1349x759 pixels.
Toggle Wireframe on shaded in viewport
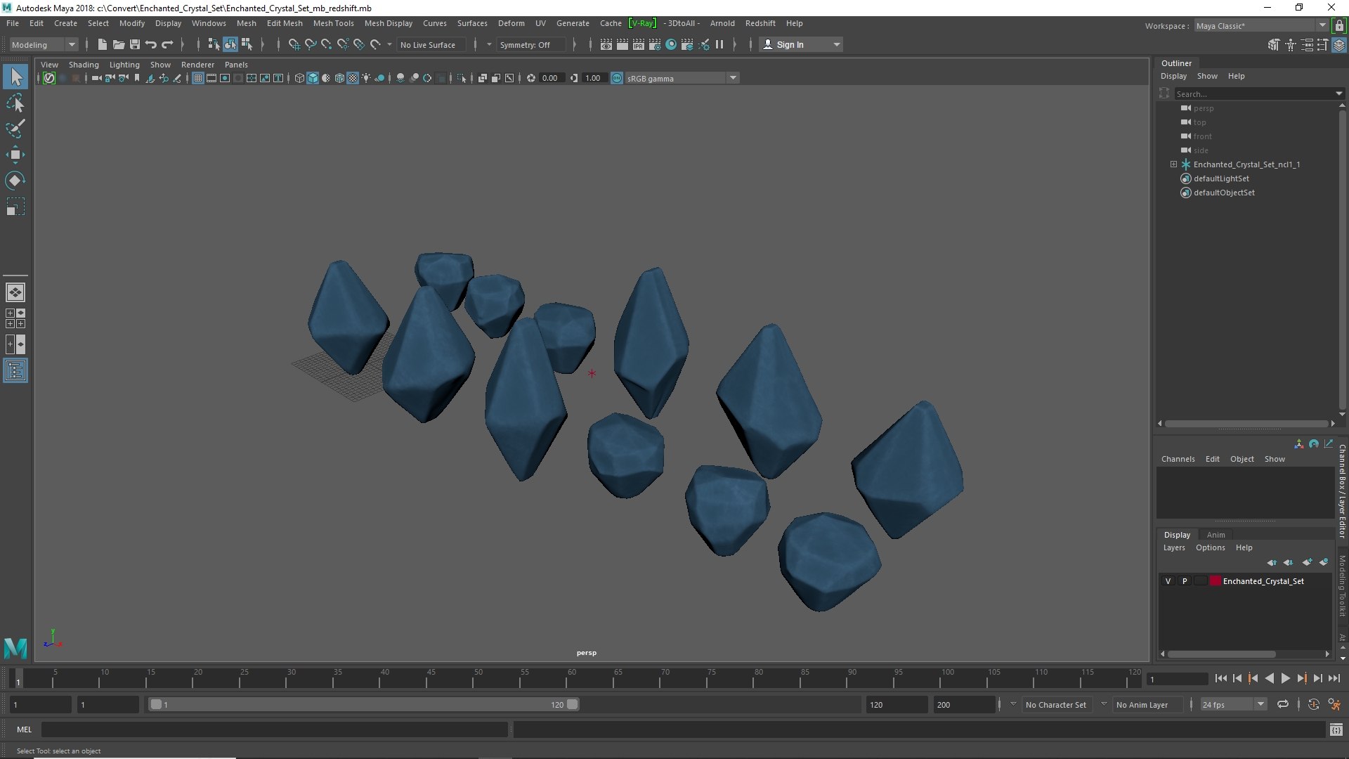coord(340,78)
